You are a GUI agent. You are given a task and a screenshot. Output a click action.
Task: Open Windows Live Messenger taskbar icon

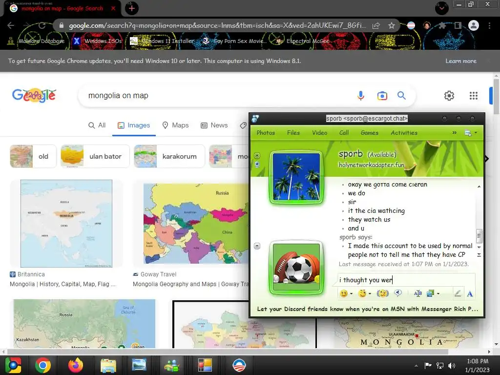[172, 365]
